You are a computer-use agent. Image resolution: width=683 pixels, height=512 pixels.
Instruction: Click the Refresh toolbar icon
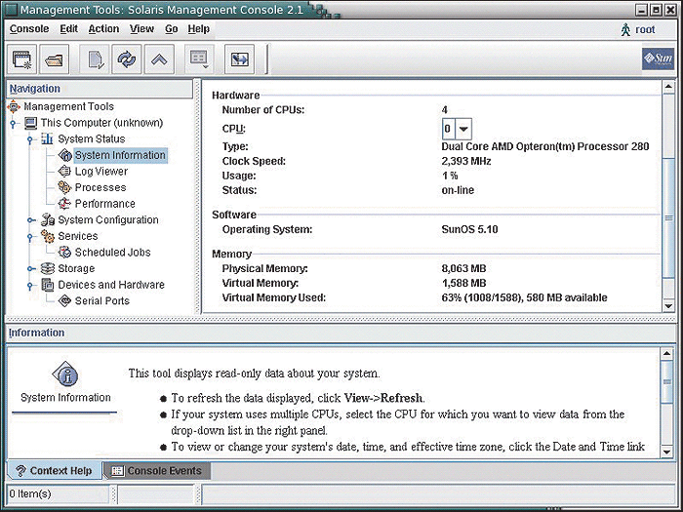tap(127, 59)
